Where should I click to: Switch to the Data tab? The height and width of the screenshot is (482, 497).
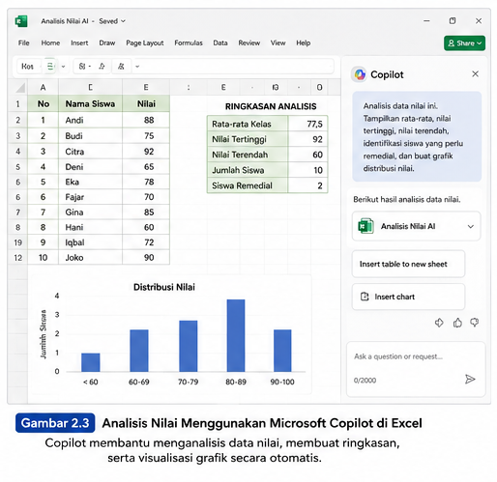[220, 43]
